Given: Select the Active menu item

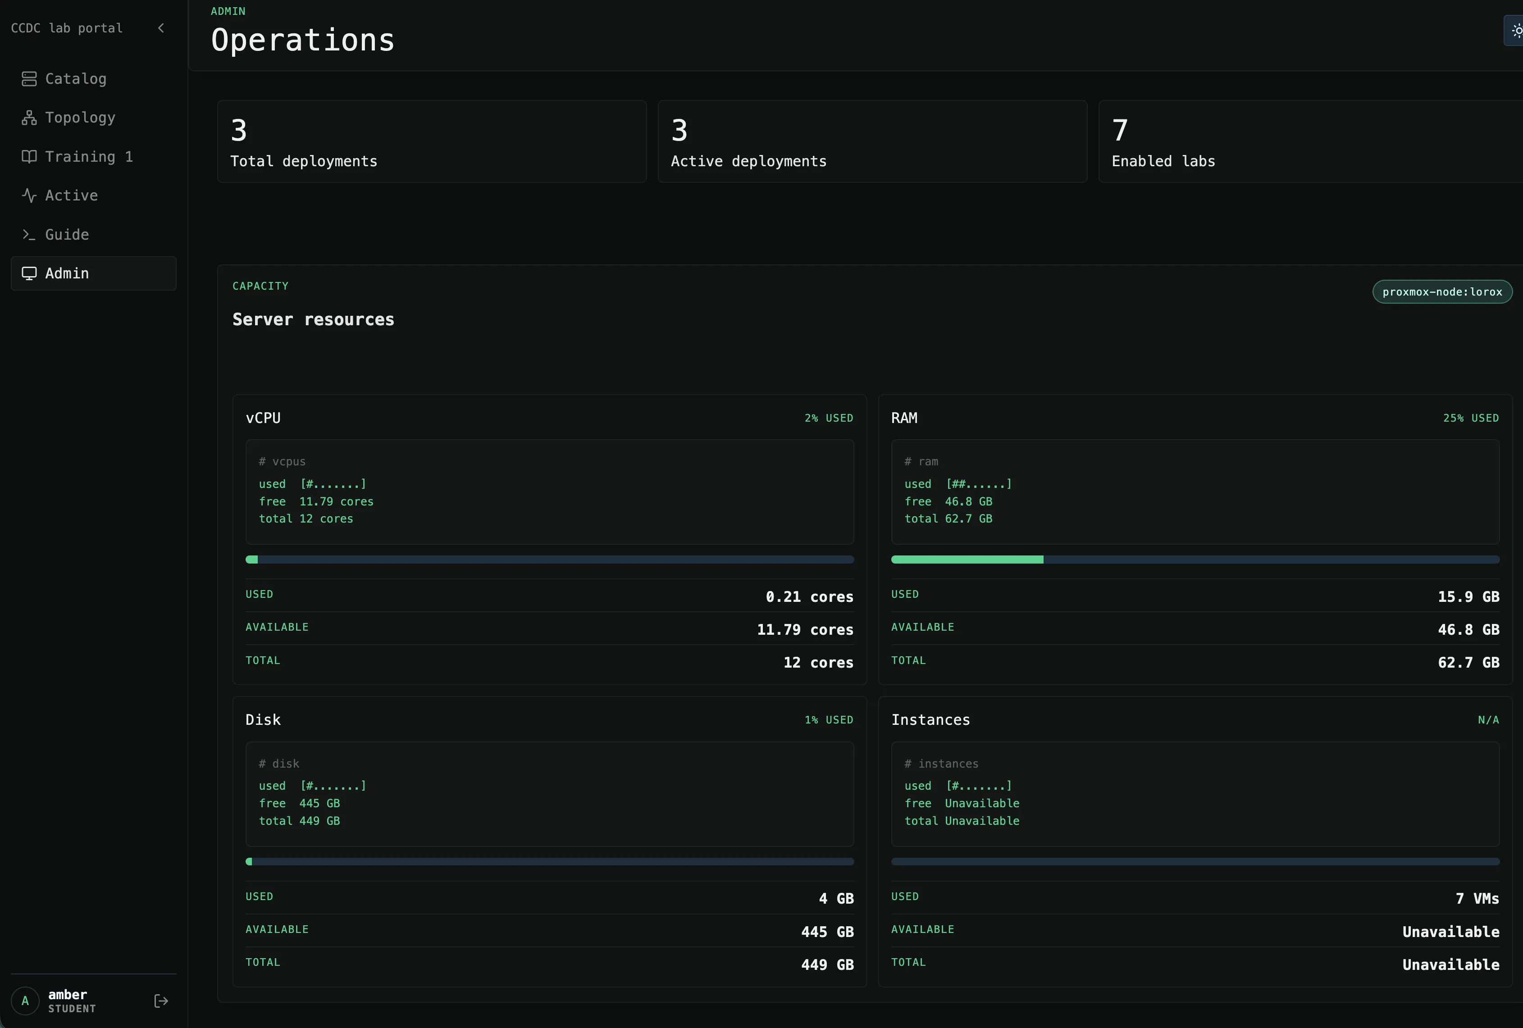Looking at the screenshot, I should pyautogui.click(x=94, y=195).
